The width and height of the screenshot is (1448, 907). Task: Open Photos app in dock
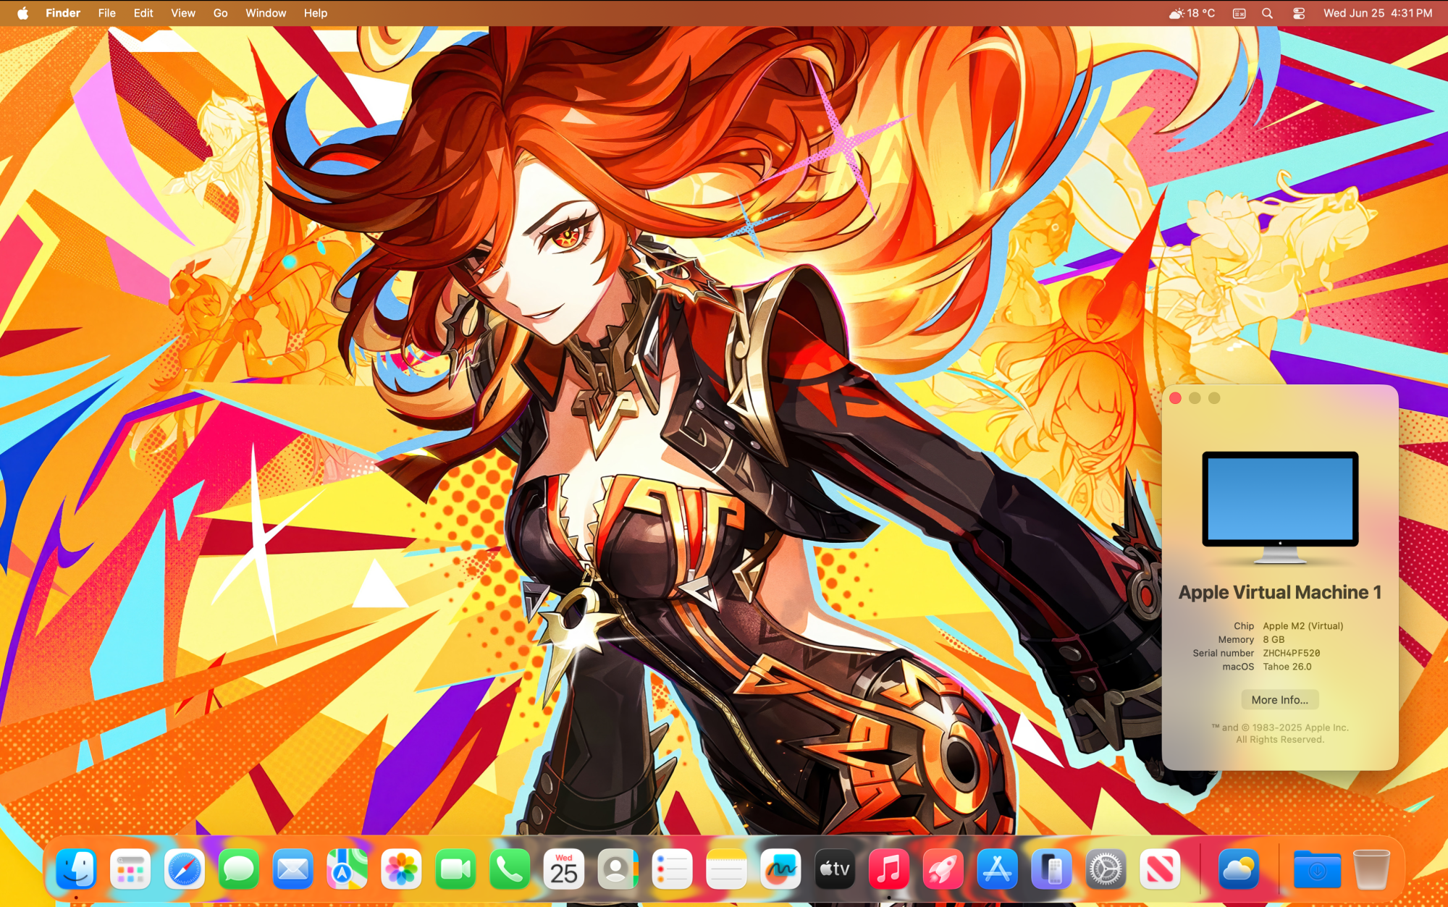click(x=401, y=869)
